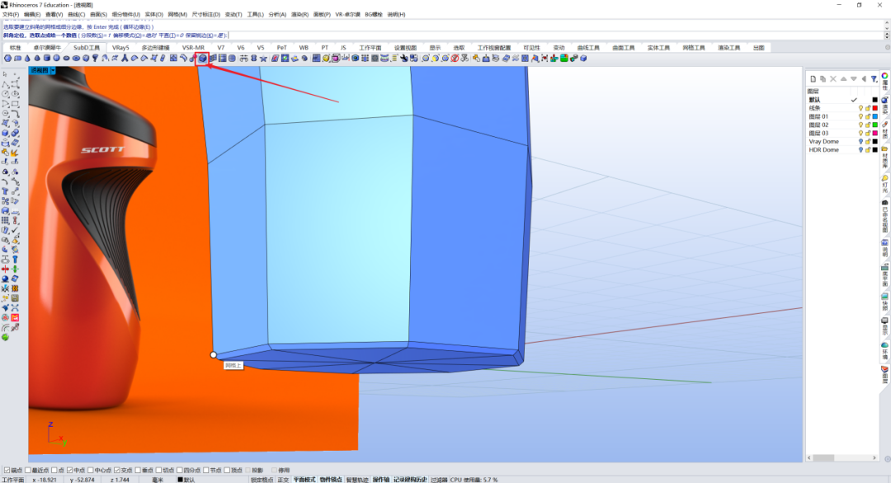891x483 pixels.
Task: Toggle the 垂点 perpendicular osnap checkbox
Action: tap(138, 470)
